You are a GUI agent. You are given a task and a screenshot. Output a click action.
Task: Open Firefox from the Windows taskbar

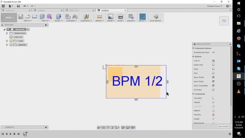(238, 38)
